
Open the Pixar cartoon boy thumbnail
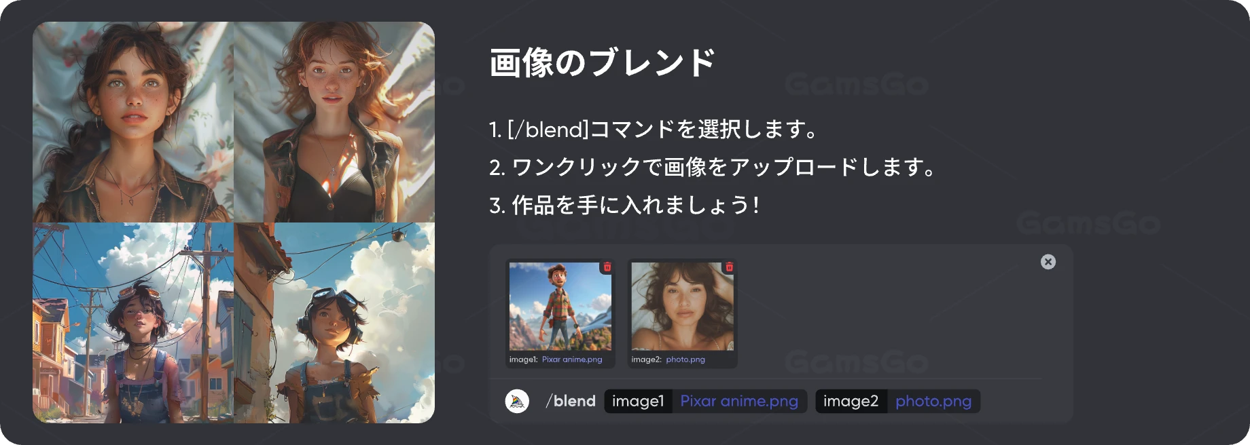point(560,307)
